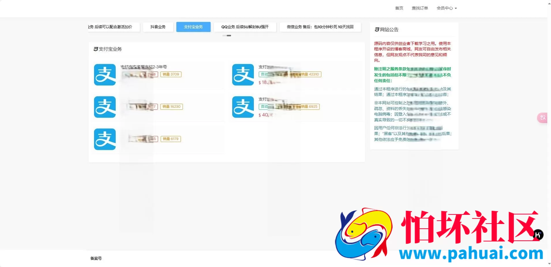The height and width of the screenshot is (267, 551).
Task: Open the pink translate floating icon
Action: tap(542, 118)
